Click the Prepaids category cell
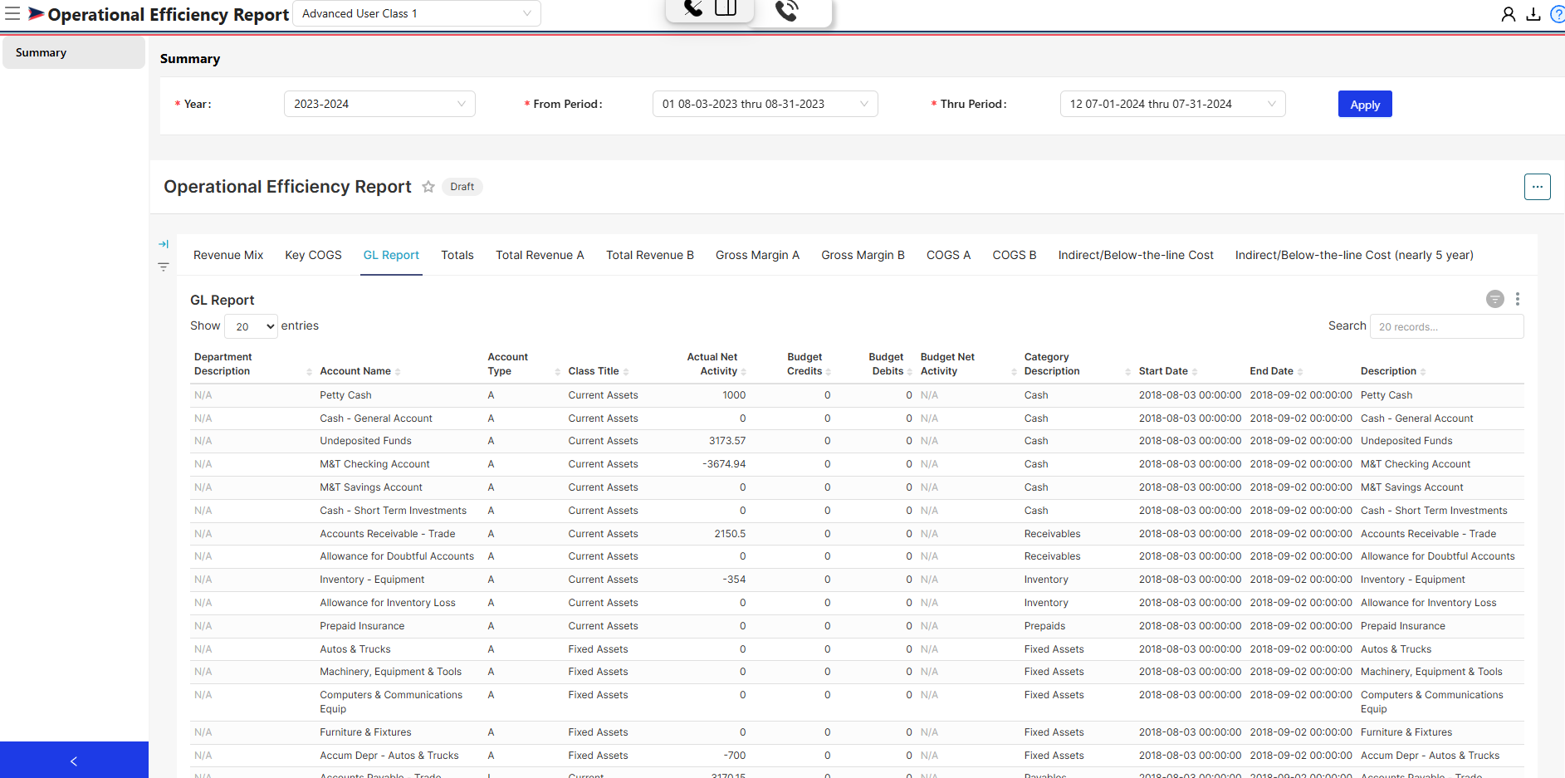The width and height of the screenshot is (1565, 778). tap(1044, 626)
